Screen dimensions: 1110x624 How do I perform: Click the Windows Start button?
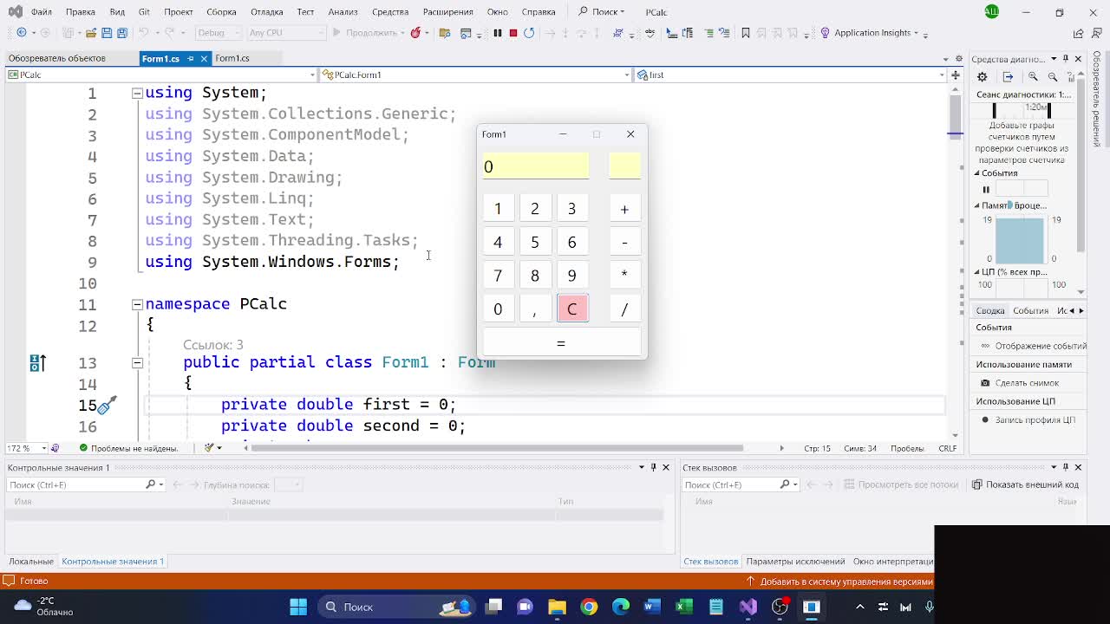pos(298,607)
